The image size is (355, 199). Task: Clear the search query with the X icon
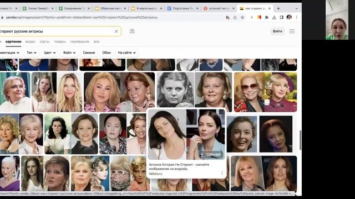pos(116,32)
